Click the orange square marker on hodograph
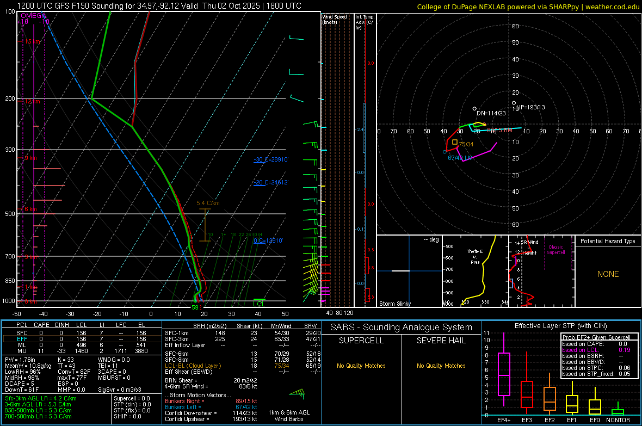642x426 pixels. 455,142
